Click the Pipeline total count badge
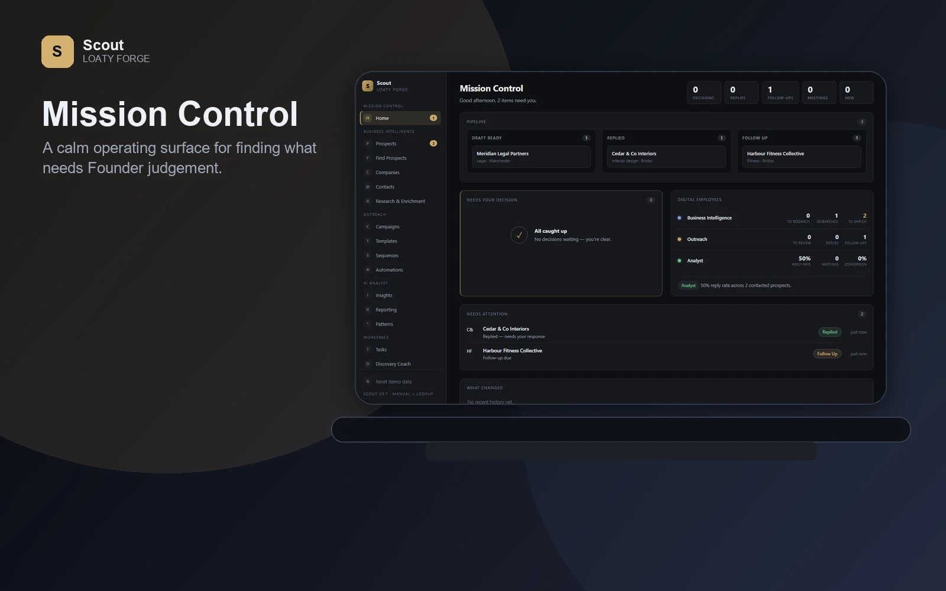The image size is (946, 591). pyautogui.click(x=862, y=122)
